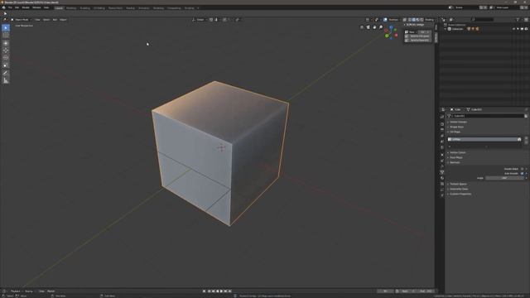Image resolution: width=530 pixels, height=298 pixels.
Task: Toggle UVMap active render camera icon
Action: click(519, 139)
